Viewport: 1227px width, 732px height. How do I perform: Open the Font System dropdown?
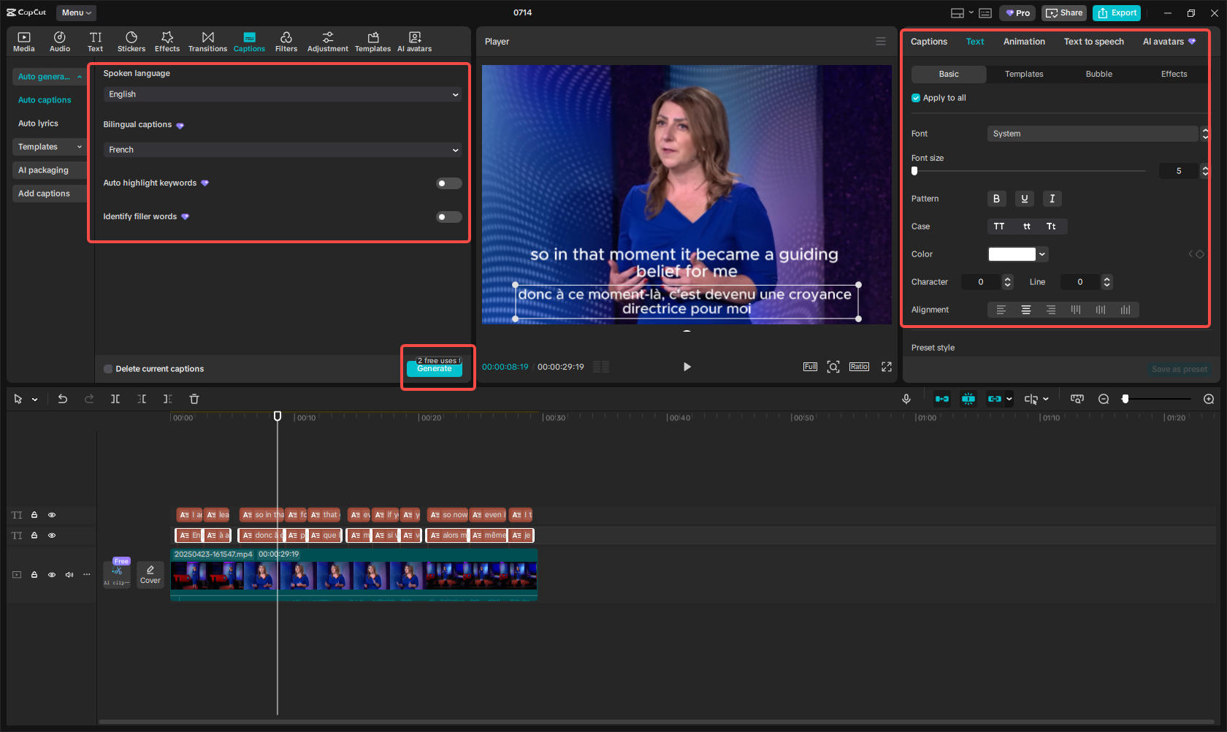click(x=1092, y=134)
